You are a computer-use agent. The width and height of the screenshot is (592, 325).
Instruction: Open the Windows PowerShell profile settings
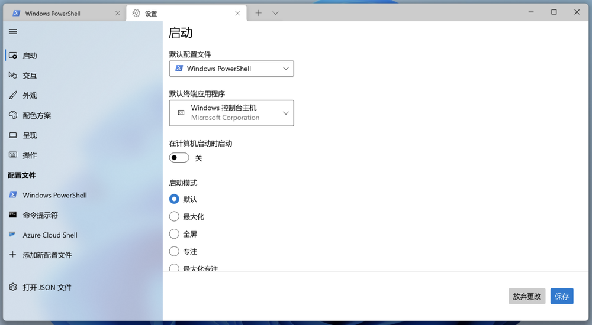(83, 195)
